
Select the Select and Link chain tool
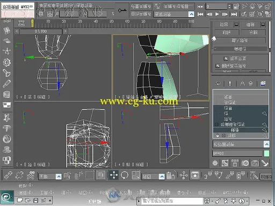coord(8,175)
